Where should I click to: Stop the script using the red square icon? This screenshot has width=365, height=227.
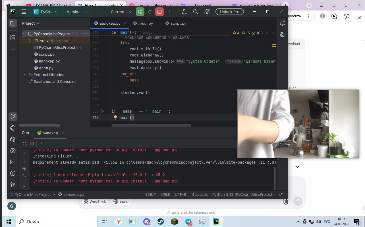(159, 12)
